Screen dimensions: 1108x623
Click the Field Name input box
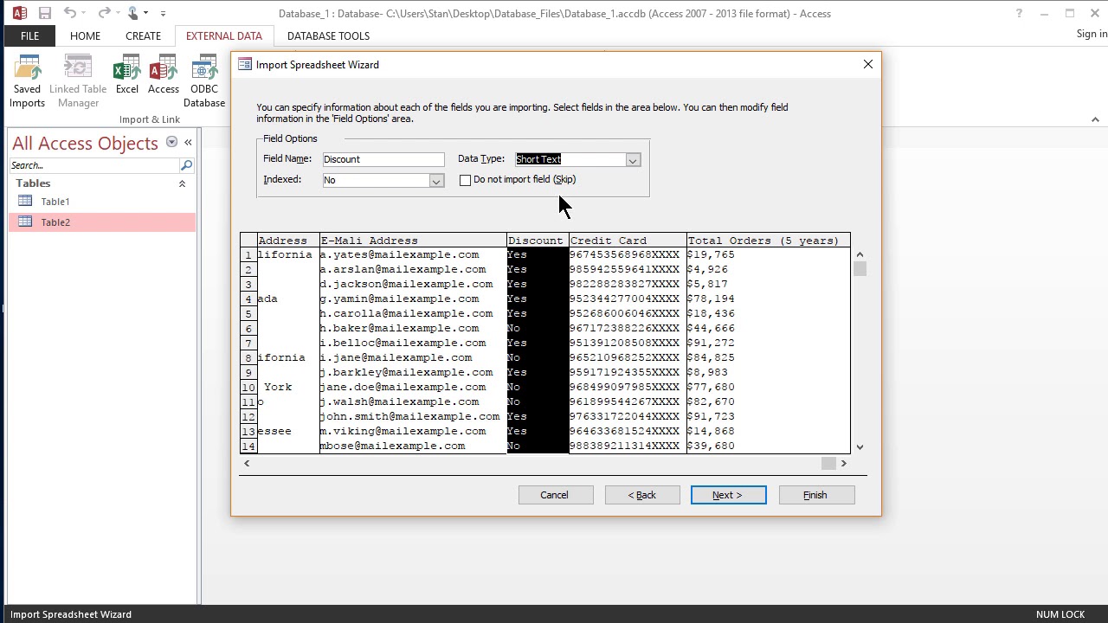point(383,159)
